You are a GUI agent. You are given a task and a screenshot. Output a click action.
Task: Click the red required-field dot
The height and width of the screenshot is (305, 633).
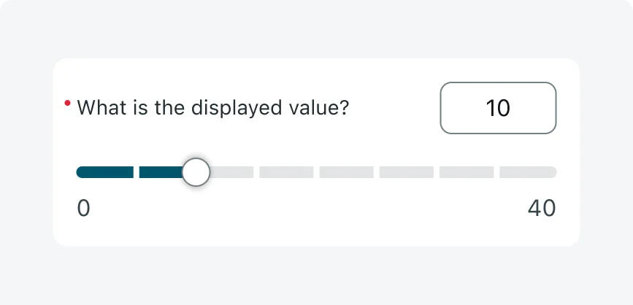coord(67,104)
